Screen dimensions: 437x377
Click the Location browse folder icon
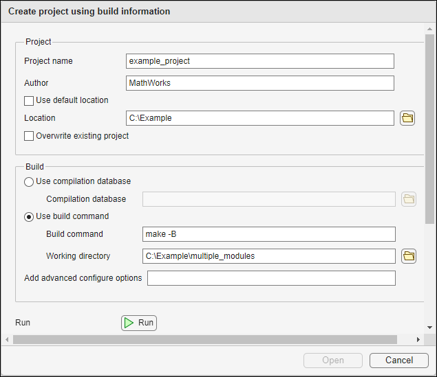(407, 118)
